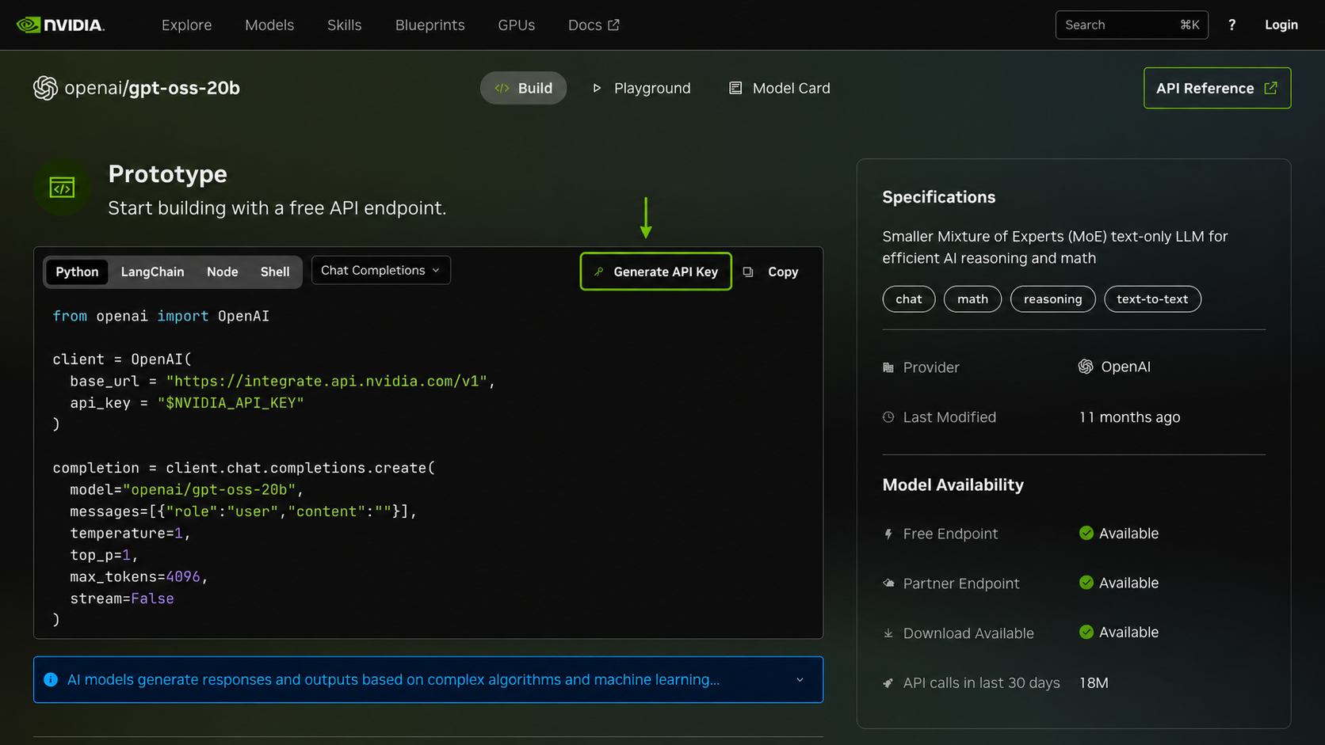Go to Skills in navigation

(345, 25)
